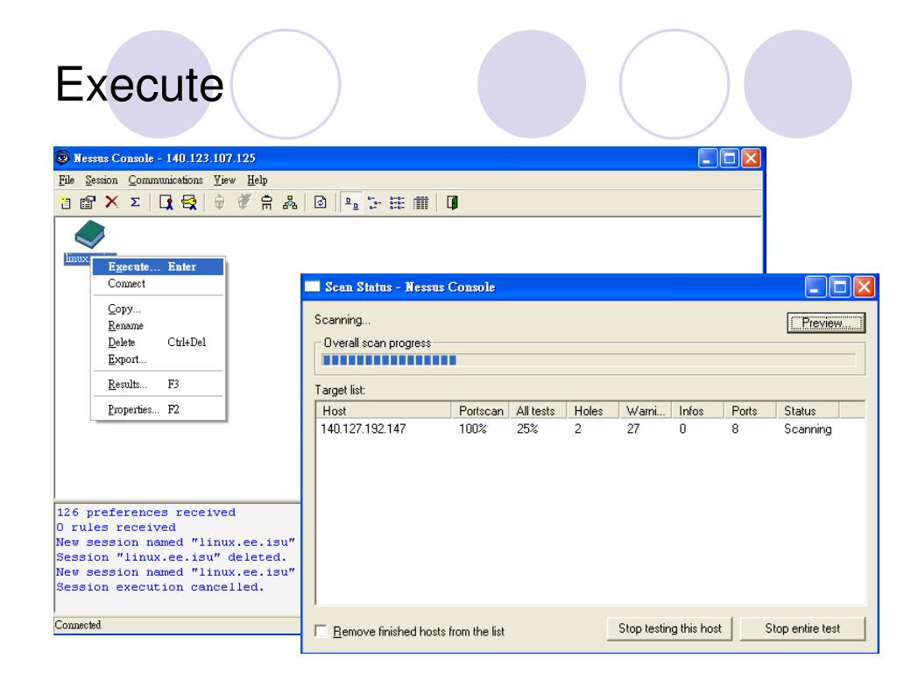Click the certificate document toolbar icon
Viewport: 897px width, 673px height.
[166, 202]
